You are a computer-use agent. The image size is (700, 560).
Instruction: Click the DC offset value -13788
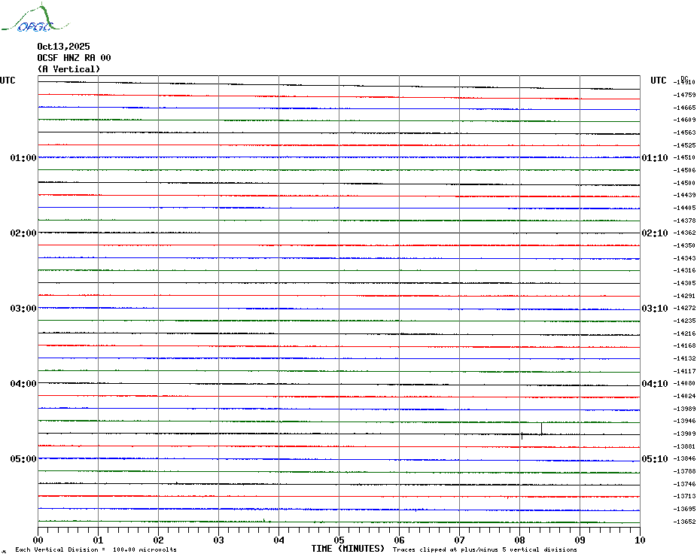coord(684,471)
